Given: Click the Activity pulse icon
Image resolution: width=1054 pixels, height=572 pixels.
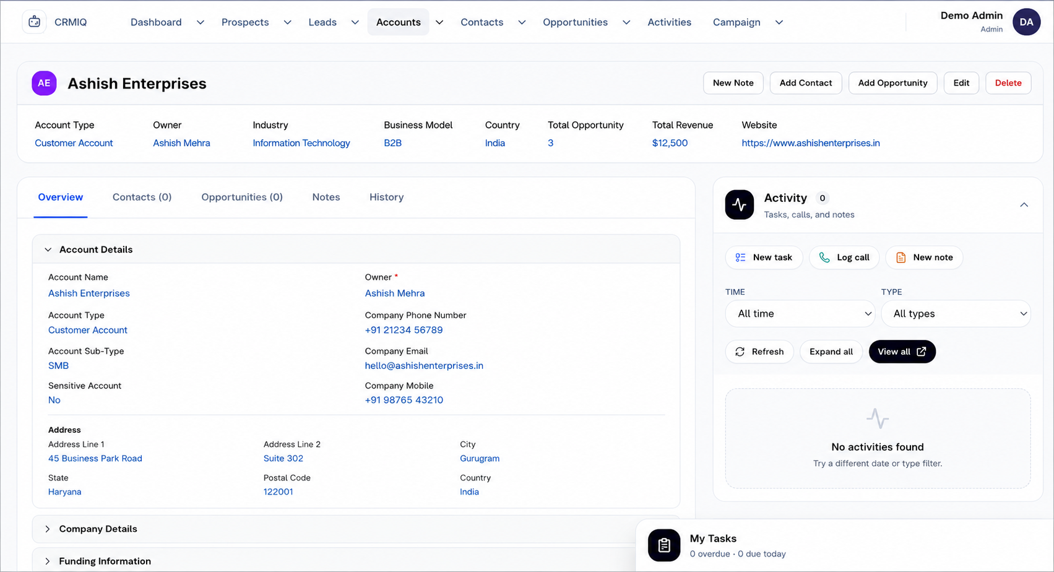Looking at the screenshot, I should pos(739,205).
